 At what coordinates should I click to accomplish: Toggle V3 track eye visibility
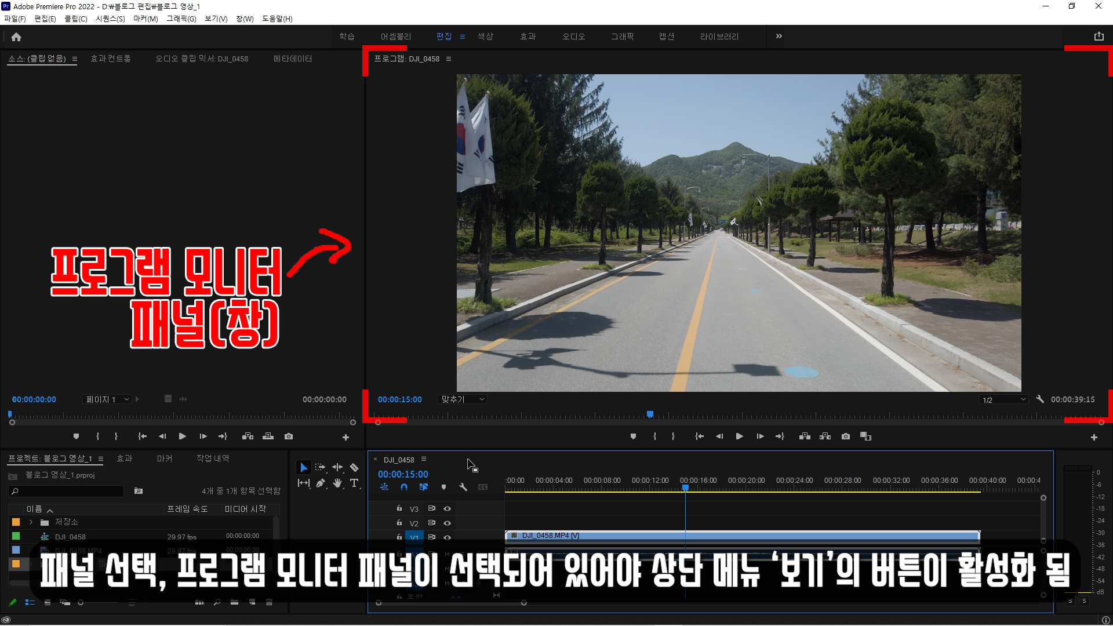click(x=447, y=508)
